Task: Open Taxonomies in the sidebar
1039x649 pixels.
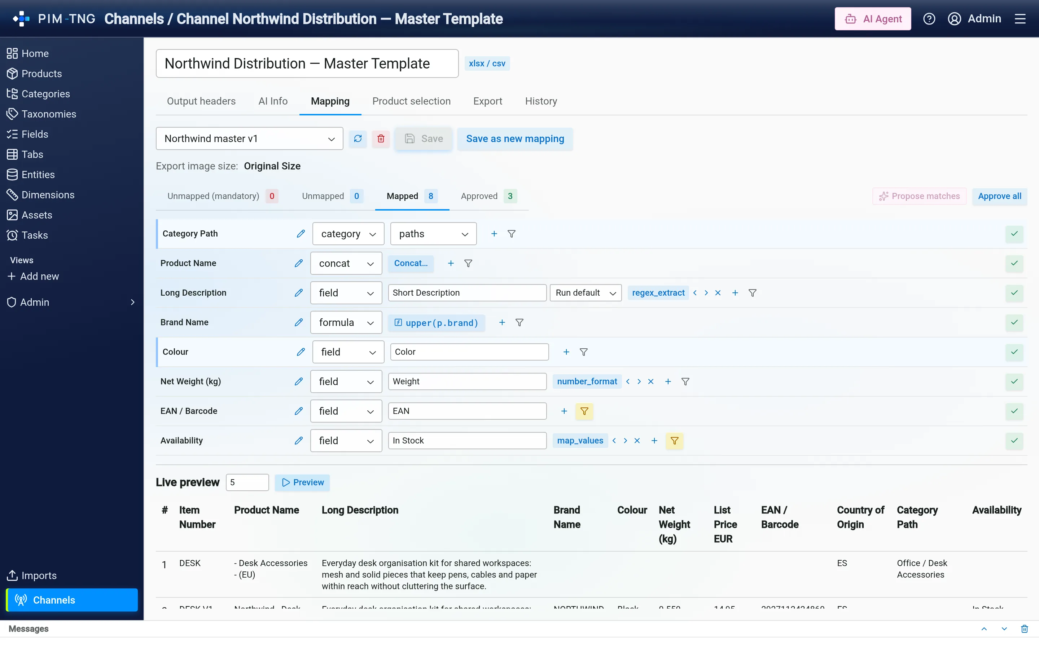Action: tap(48, 114)
